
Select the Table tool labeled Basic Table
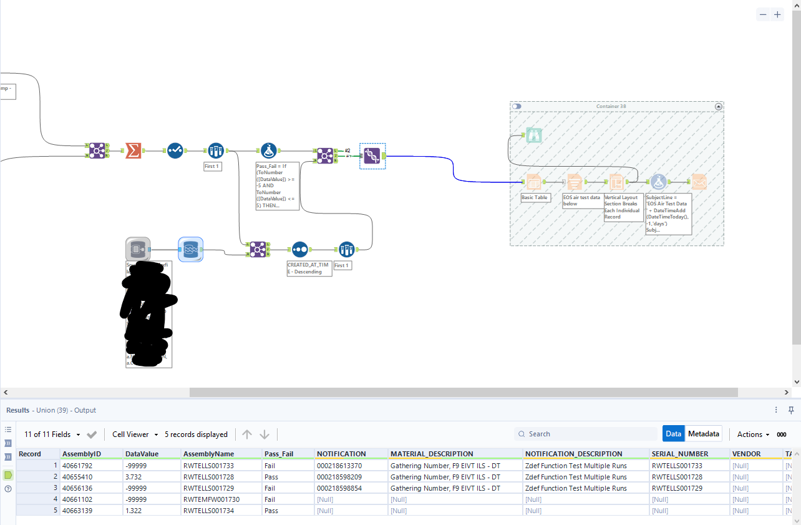click(x=535, y=182)
